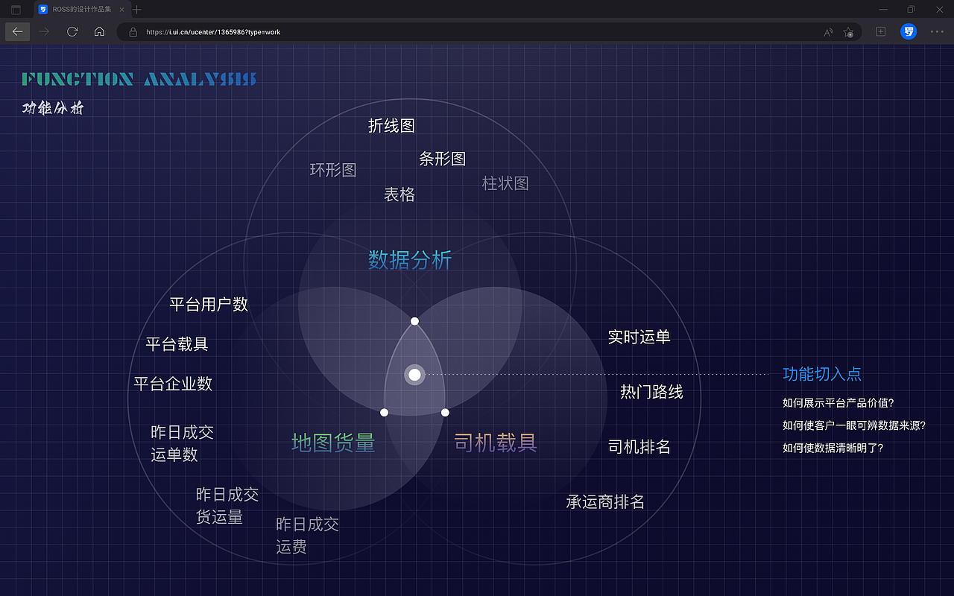Click the 地图货量 label
This screenshot has width=954, height=596.
(x=332, y=442)
